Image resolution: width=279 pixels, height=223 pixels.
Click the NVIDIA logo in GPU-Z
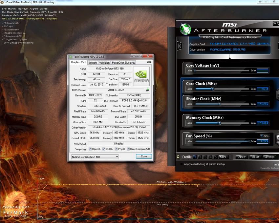click(x=141, y=76)
